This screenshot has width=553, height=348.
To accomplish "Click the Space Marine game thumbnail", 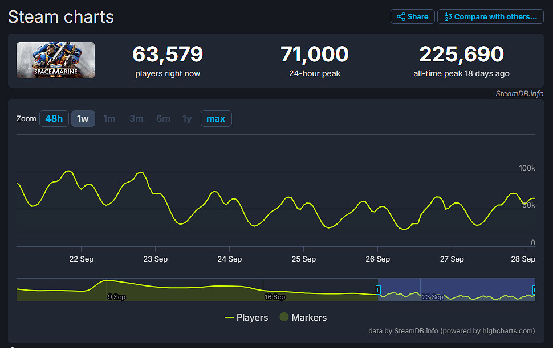I will click(55, 60).
